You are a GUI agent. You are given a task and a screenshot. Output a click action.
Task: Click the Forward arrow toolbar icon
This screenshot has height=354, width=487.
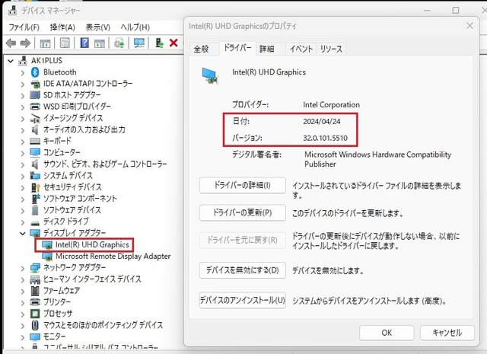point(25,43)
